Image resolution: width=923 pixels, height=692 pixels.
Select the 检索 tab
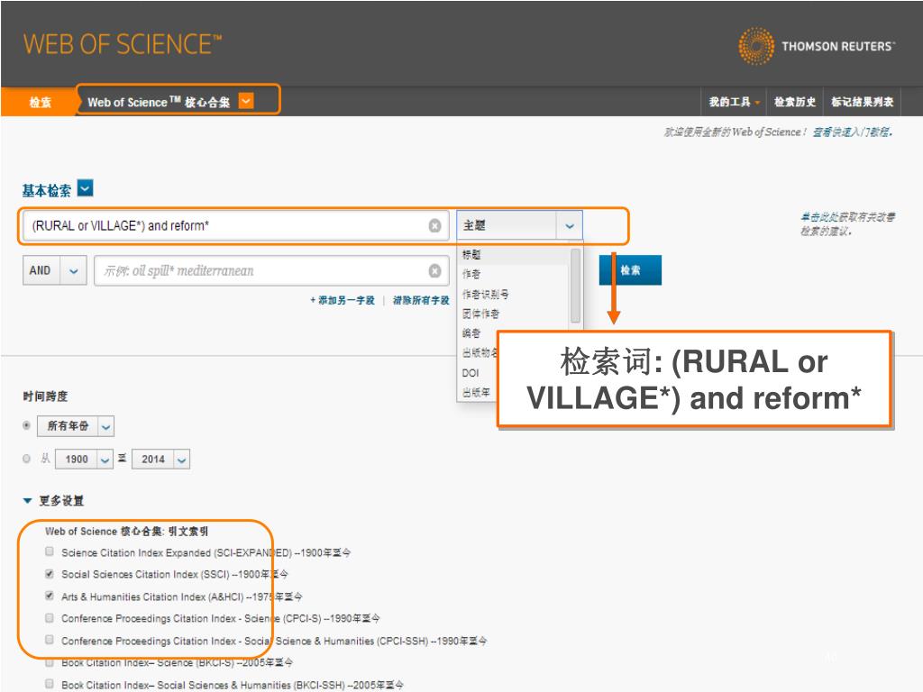click(x=40, y=102)
